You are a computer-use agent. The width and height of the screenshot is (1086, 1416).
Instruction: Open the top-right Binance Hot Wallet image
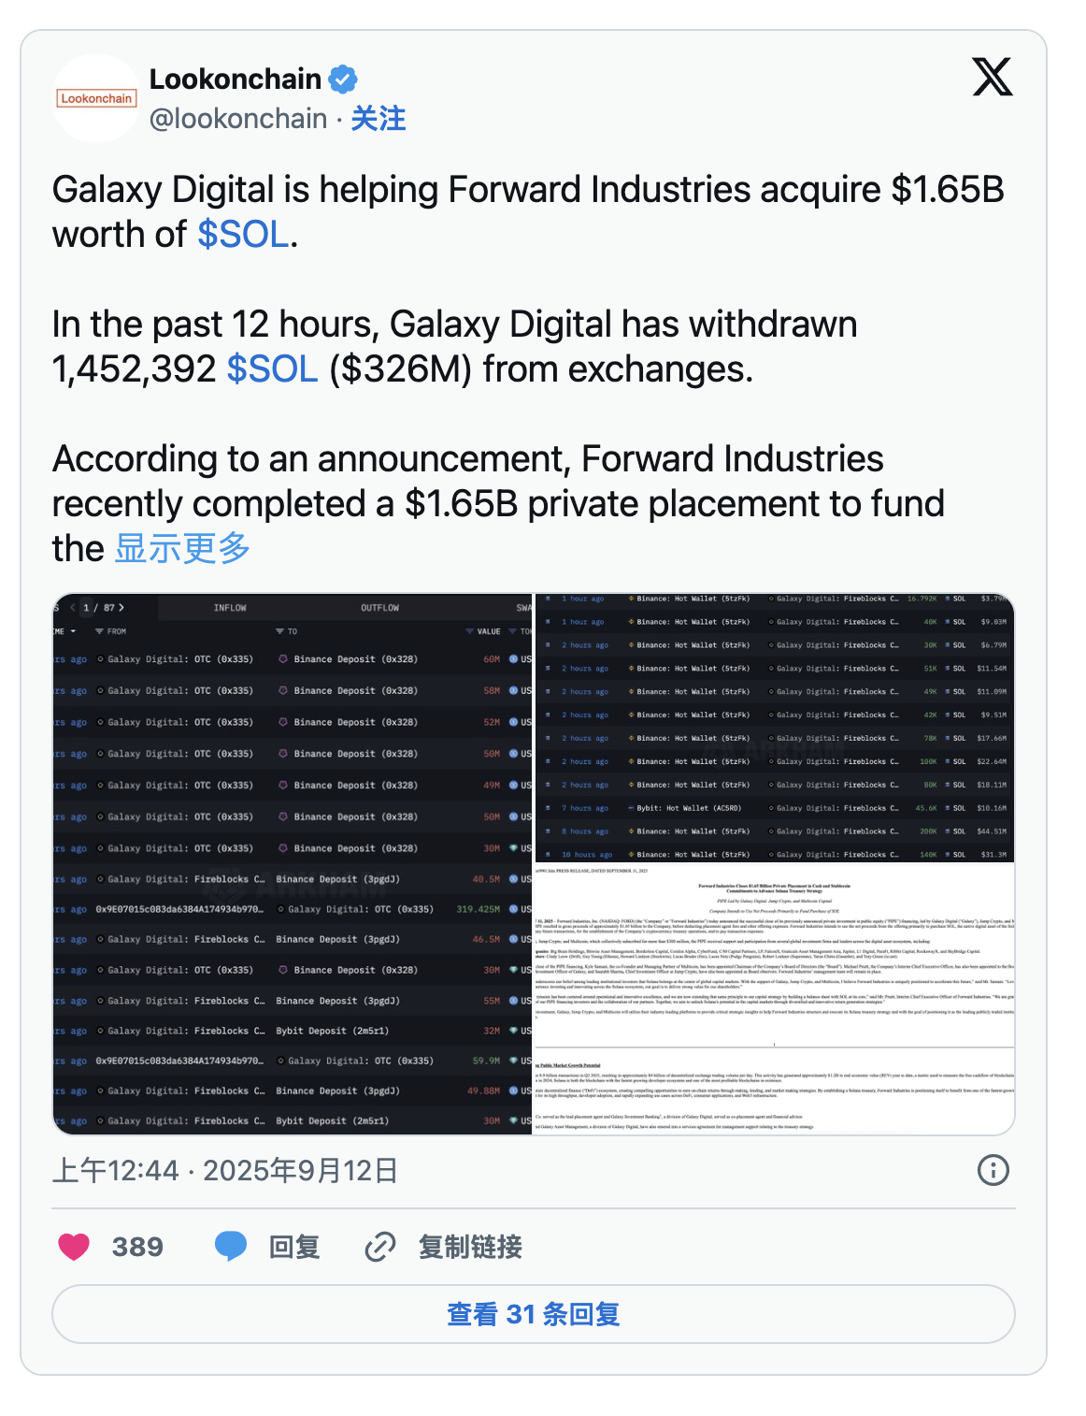(x=775, y=727)
